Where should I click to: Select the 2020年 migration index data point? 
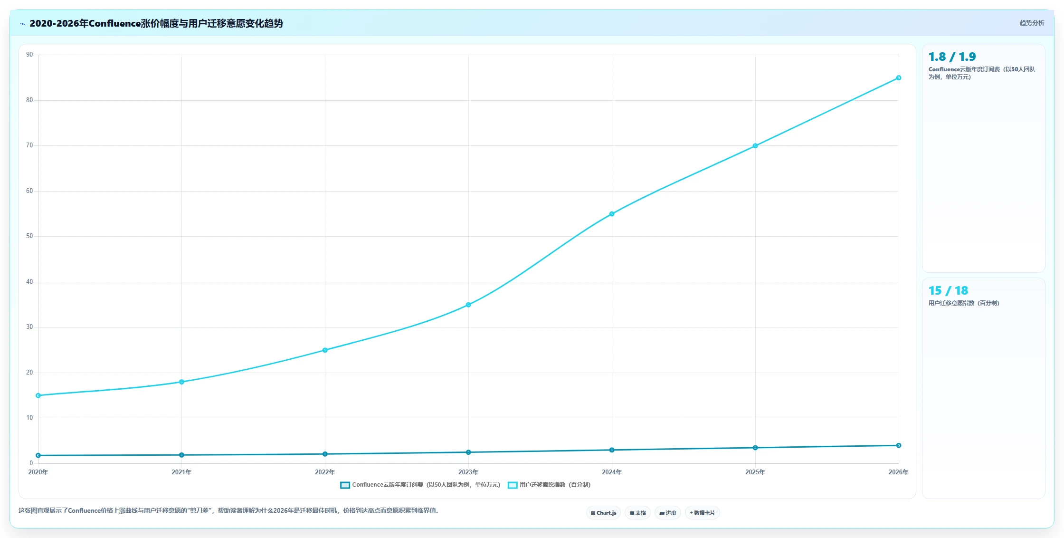[x=38, y=395]
